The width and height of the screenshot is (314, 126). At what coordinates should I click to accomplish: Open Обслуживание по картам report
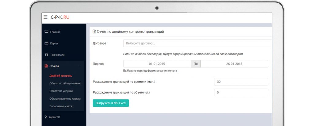pyautogui.click(x=65, y=98)
